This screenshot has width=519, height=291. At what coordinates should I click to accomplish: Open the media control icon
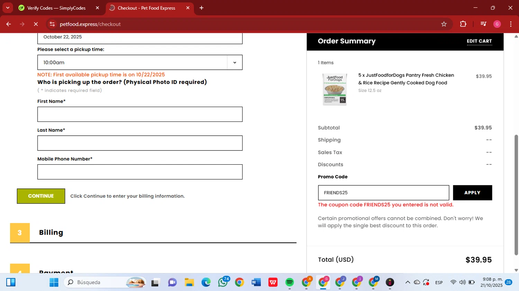click(483, 24)
